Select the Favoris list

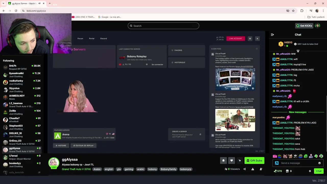(x=186, y=50)
